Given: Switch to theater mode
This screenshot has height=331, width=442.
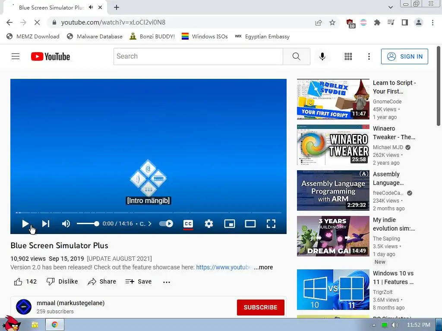Looking at the screenshot, I should 250,224.
